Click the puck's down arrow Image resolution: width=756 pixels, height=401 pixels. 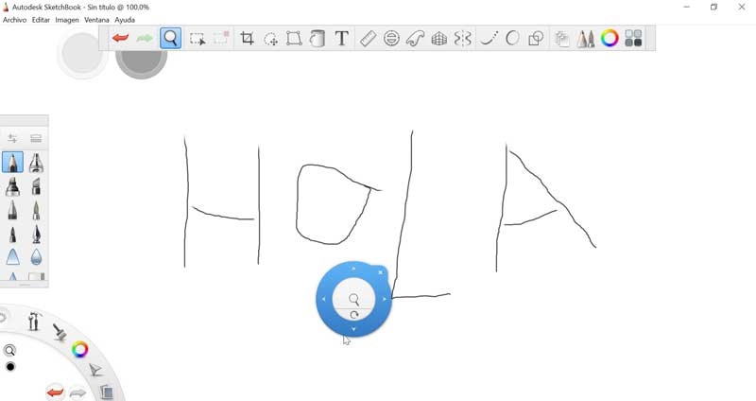353,329
